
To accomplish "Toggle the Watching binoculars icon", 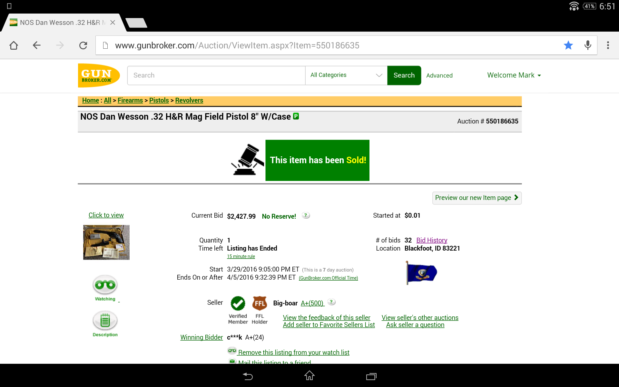I will click(105, 288).
